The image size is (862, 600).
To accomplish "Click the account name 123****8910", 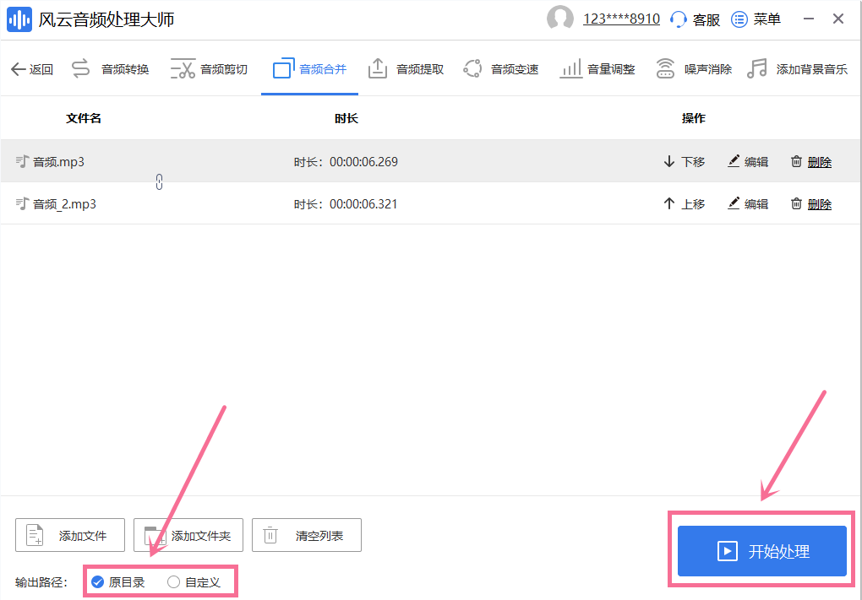I will (x=621, y=19).
